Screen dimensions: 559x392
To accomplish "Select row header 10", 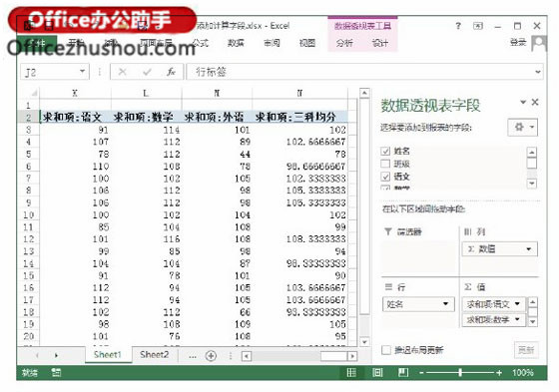I will click(x=29, y=214).
